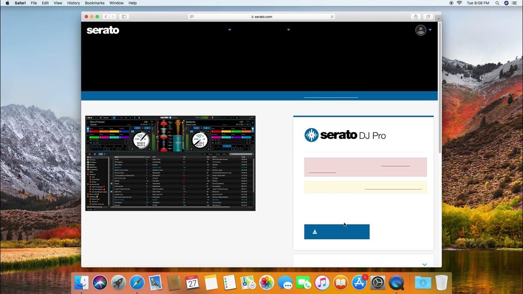This screenshot has width=523, height=294.
Task: Open the Edit menu
Action: (45, 3)
